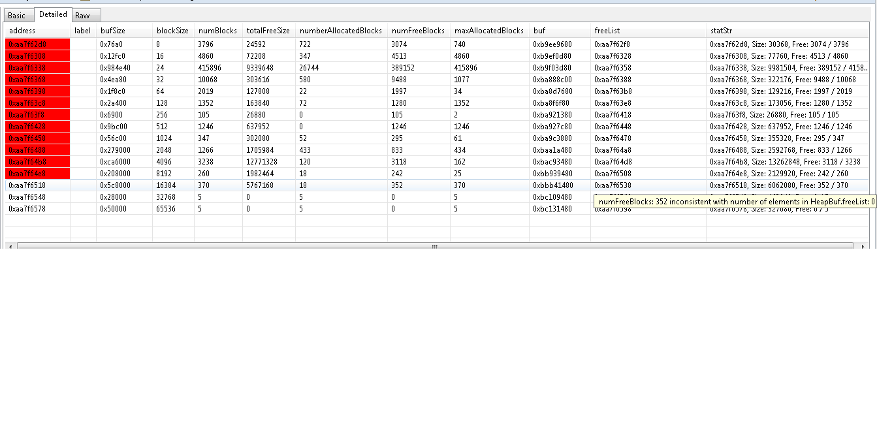Select red address cell 0xaa7f63c8

(37, 103)
